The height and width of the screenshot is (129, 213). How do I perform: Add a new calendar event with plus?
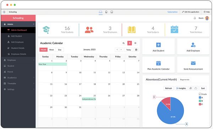click(x=130, y=43)
